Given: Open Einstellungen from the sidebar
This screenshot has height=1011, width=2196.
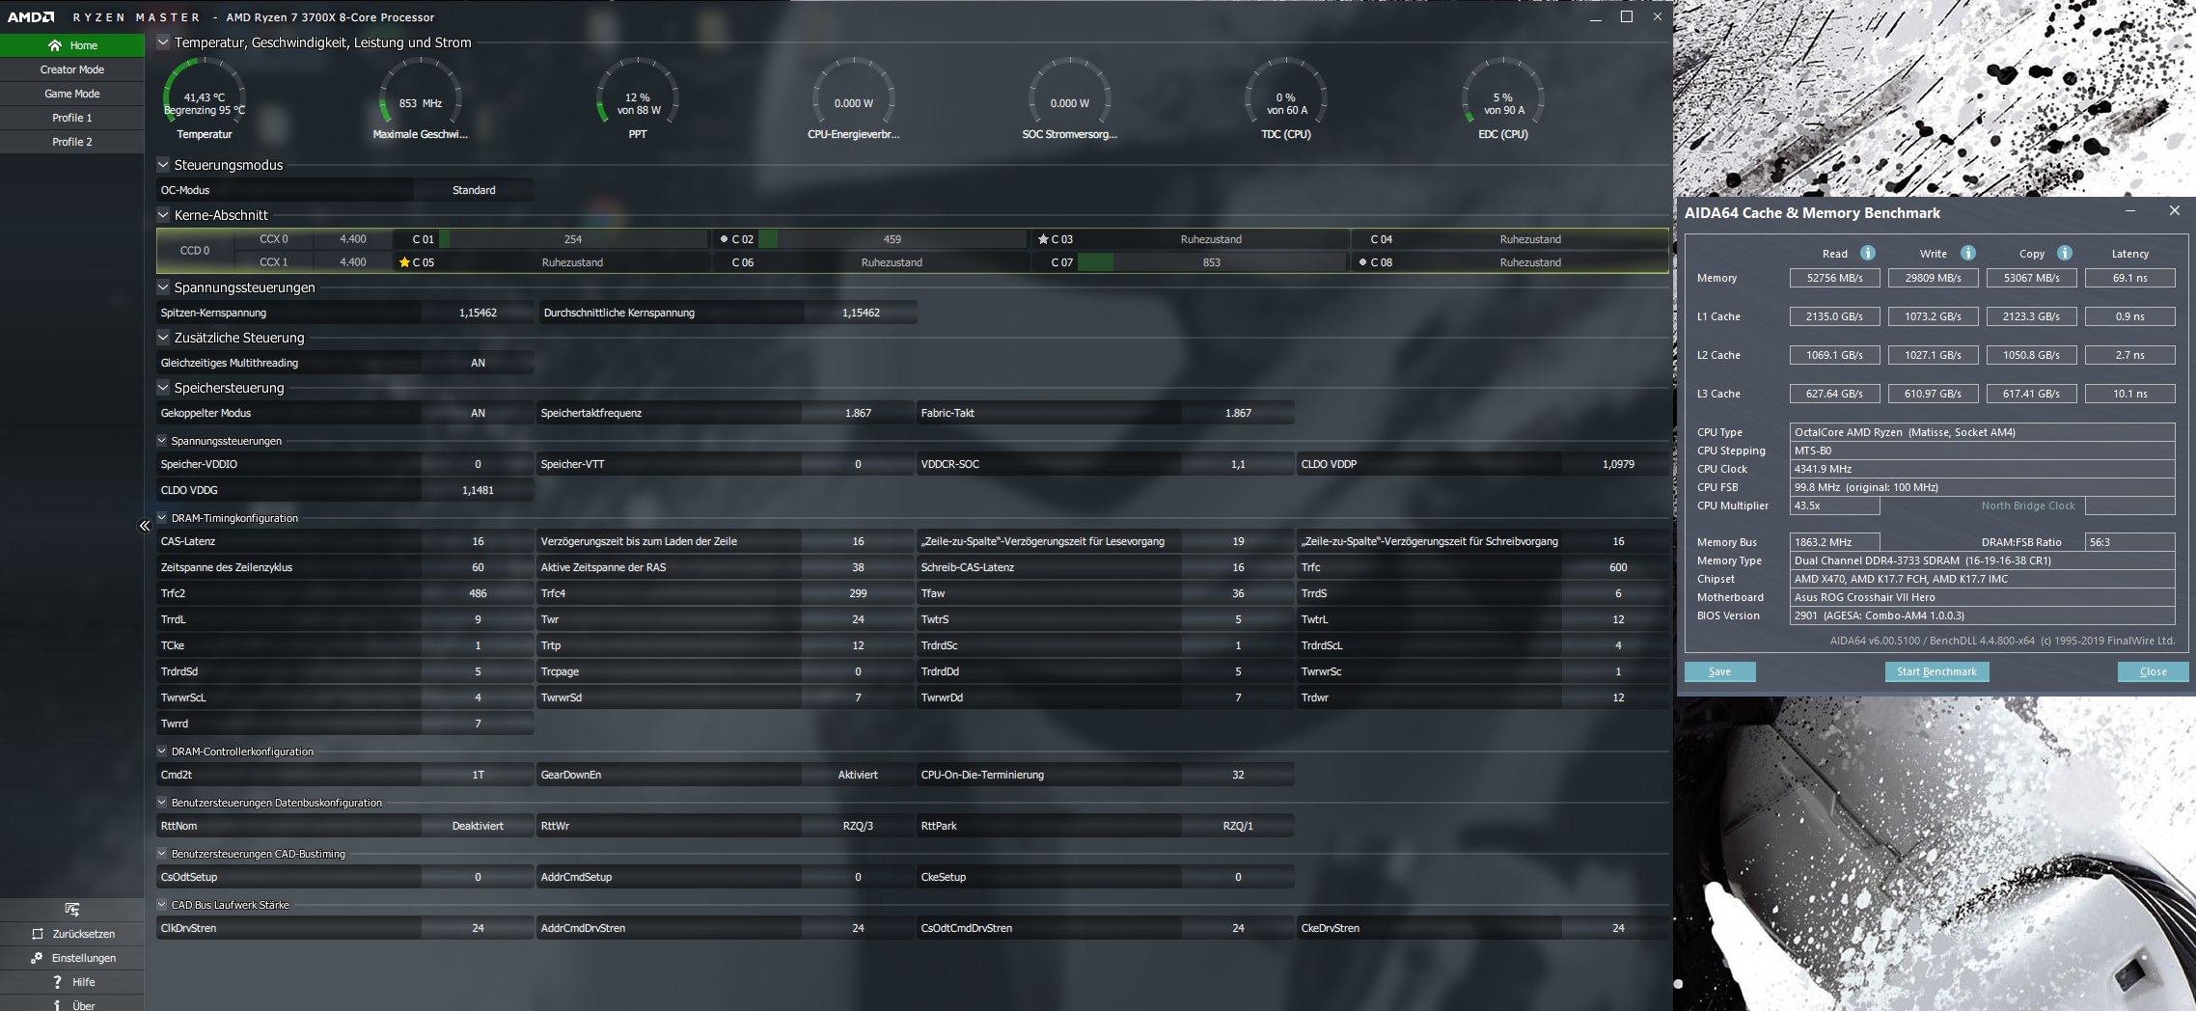Looking at the screenshot, I should [x=72, y=958].
